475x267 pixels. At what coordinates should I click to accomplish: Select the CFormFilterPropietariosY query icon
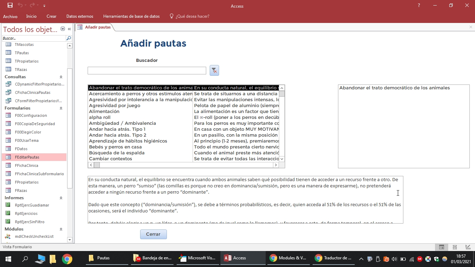[9, 101]
